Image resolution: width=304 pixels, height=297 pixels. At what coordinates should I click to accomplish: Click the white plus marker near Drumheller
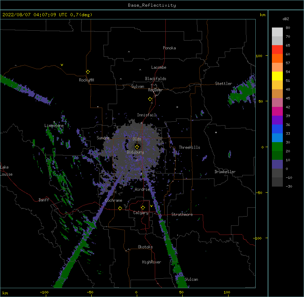(x=216, y=132)
